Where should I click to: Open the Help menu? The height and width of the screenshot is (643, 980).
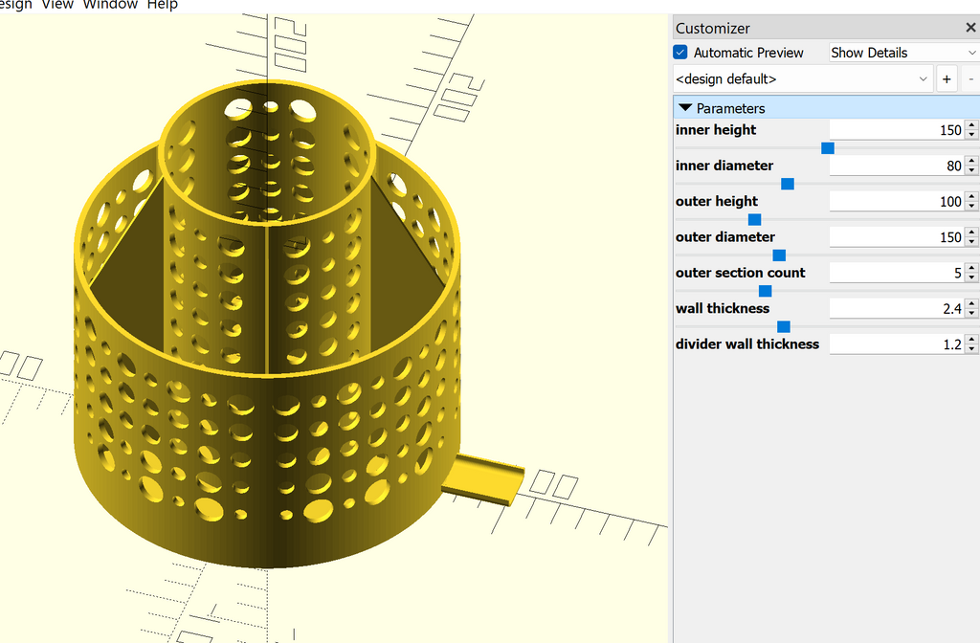point(163,5)
